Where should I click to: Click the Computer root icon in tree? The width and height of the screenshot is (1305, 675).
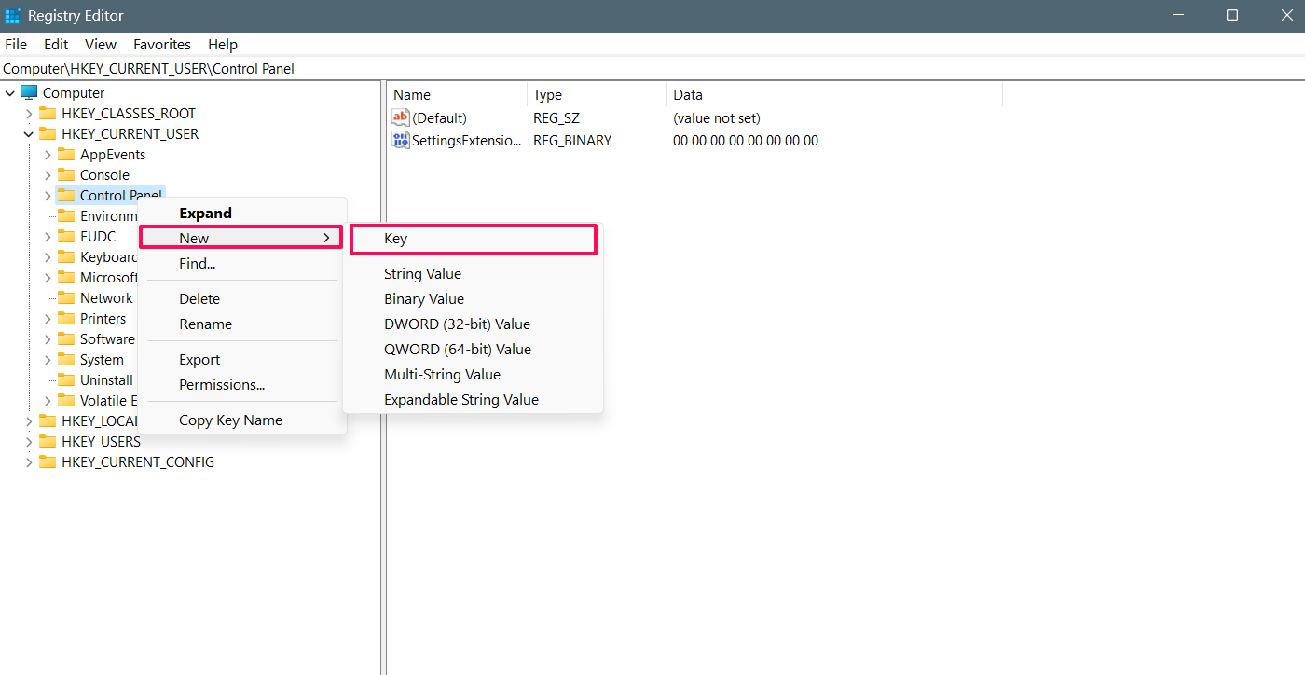29,93
